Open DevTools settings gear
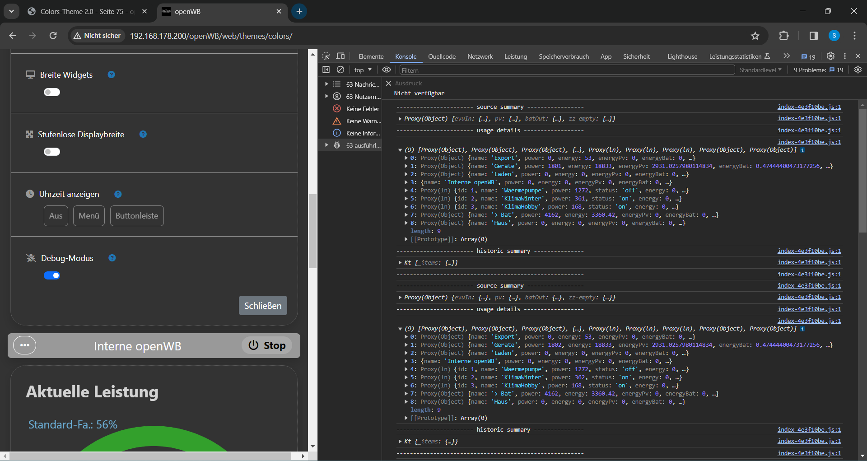This screenshot has height=461, width=867. click(830, 56)
